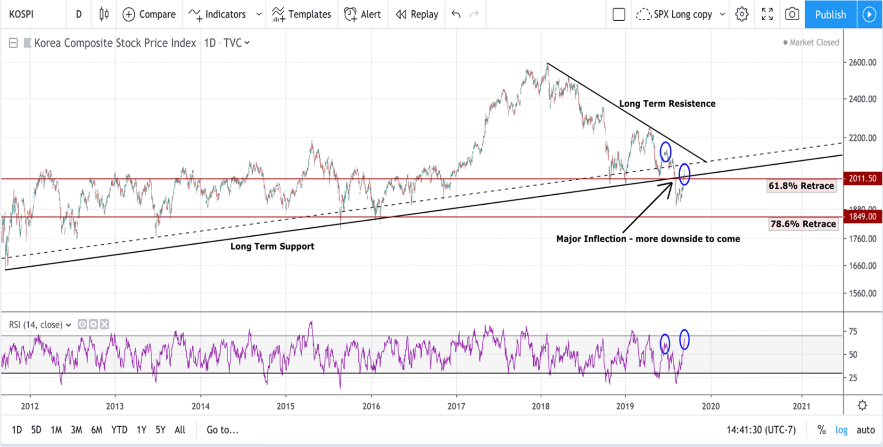
Task: Open the Go to date dialog
Action: click(x=223, y=430)
